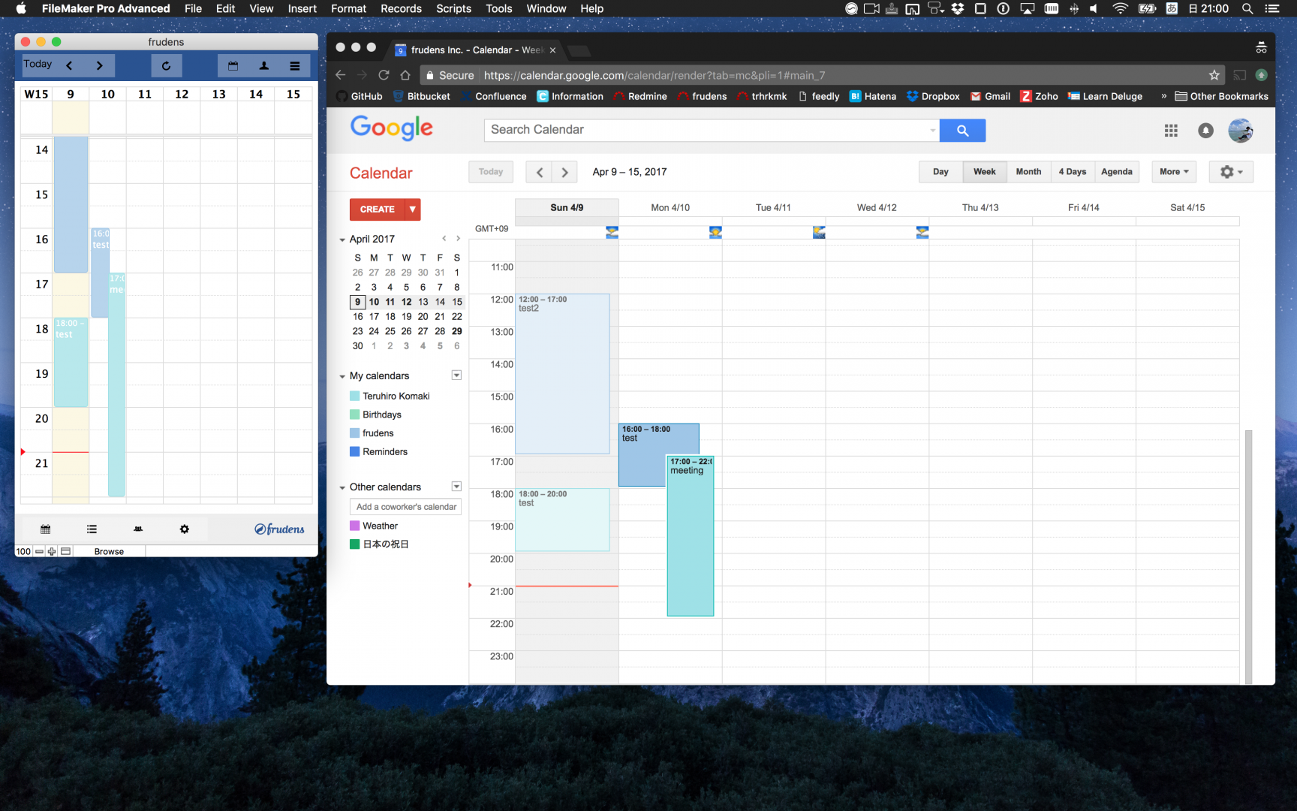The image size is (1297, 811).
Task: Click the CREATE event button
Action: (x=378, y=210)
